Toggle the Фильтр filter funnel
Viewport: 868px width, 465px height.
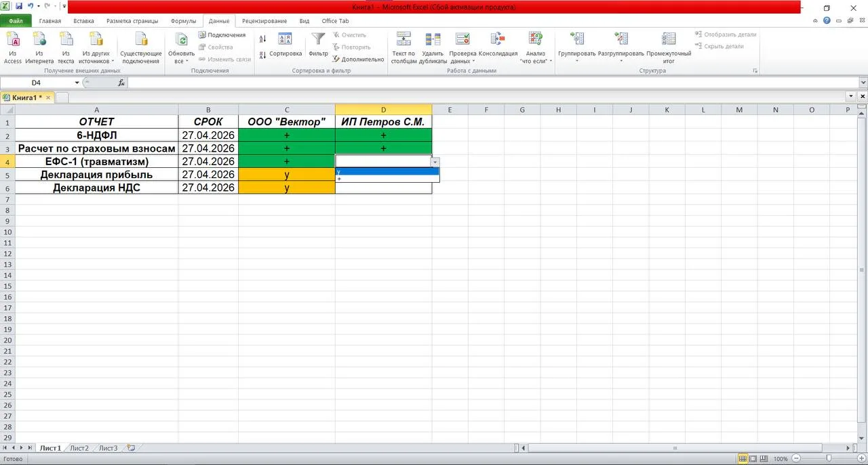[x=318, y=45]
